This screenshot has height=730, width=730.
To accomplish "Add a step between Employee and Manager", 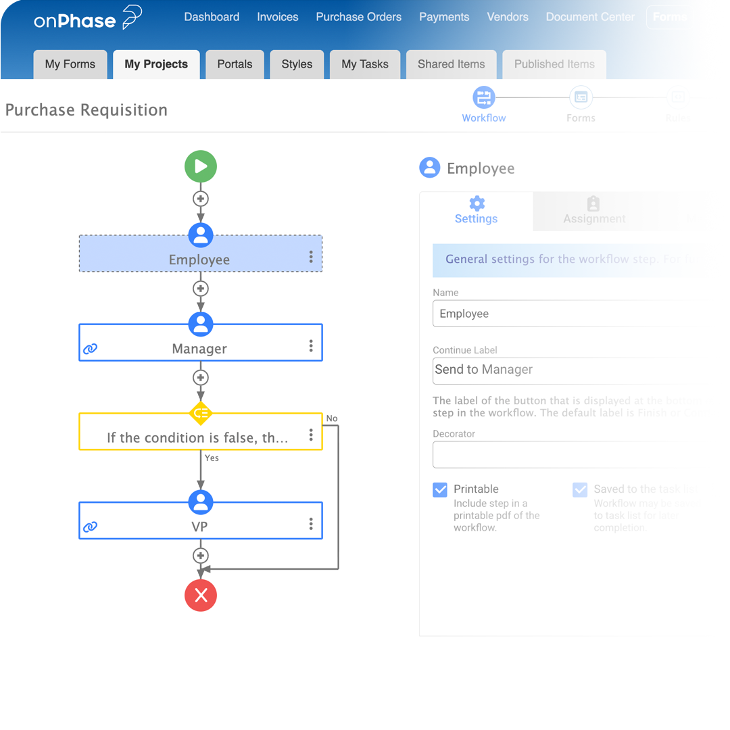I will tap(201, 289).
